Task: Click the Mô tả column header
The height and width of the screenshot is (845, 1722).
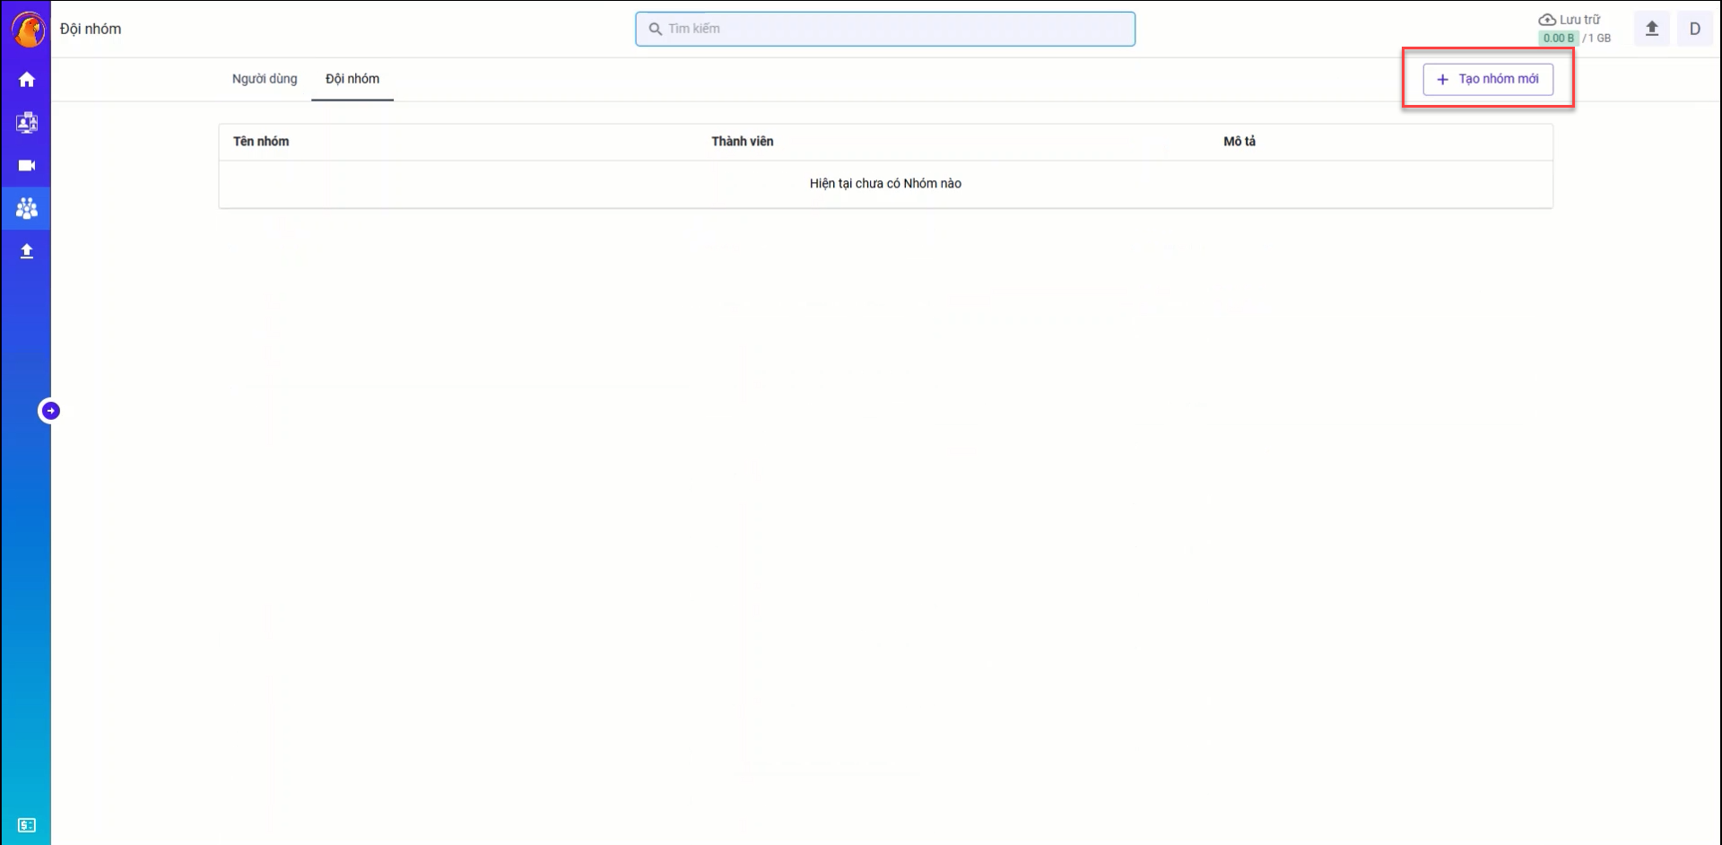Action: [1239, 142]
